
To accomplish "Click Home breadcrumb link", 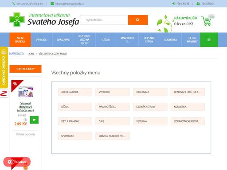I will coord(31,54).
